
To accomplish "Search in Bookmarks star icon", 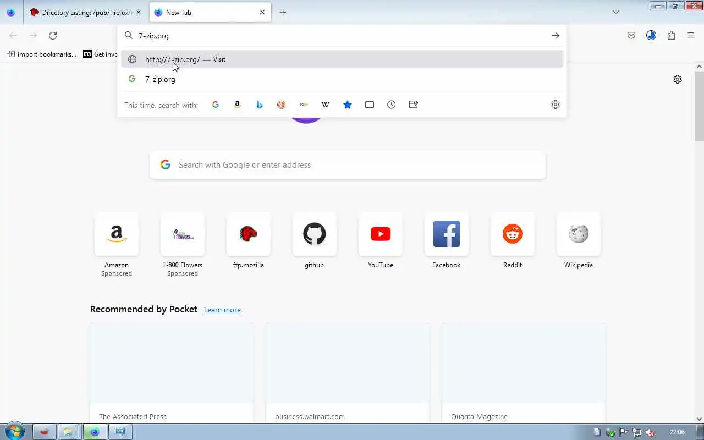I will (x=348, y=105).
